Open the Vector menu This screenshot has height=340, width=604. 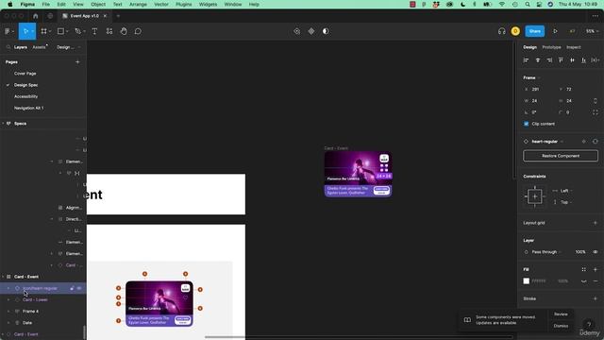(161, 4)
